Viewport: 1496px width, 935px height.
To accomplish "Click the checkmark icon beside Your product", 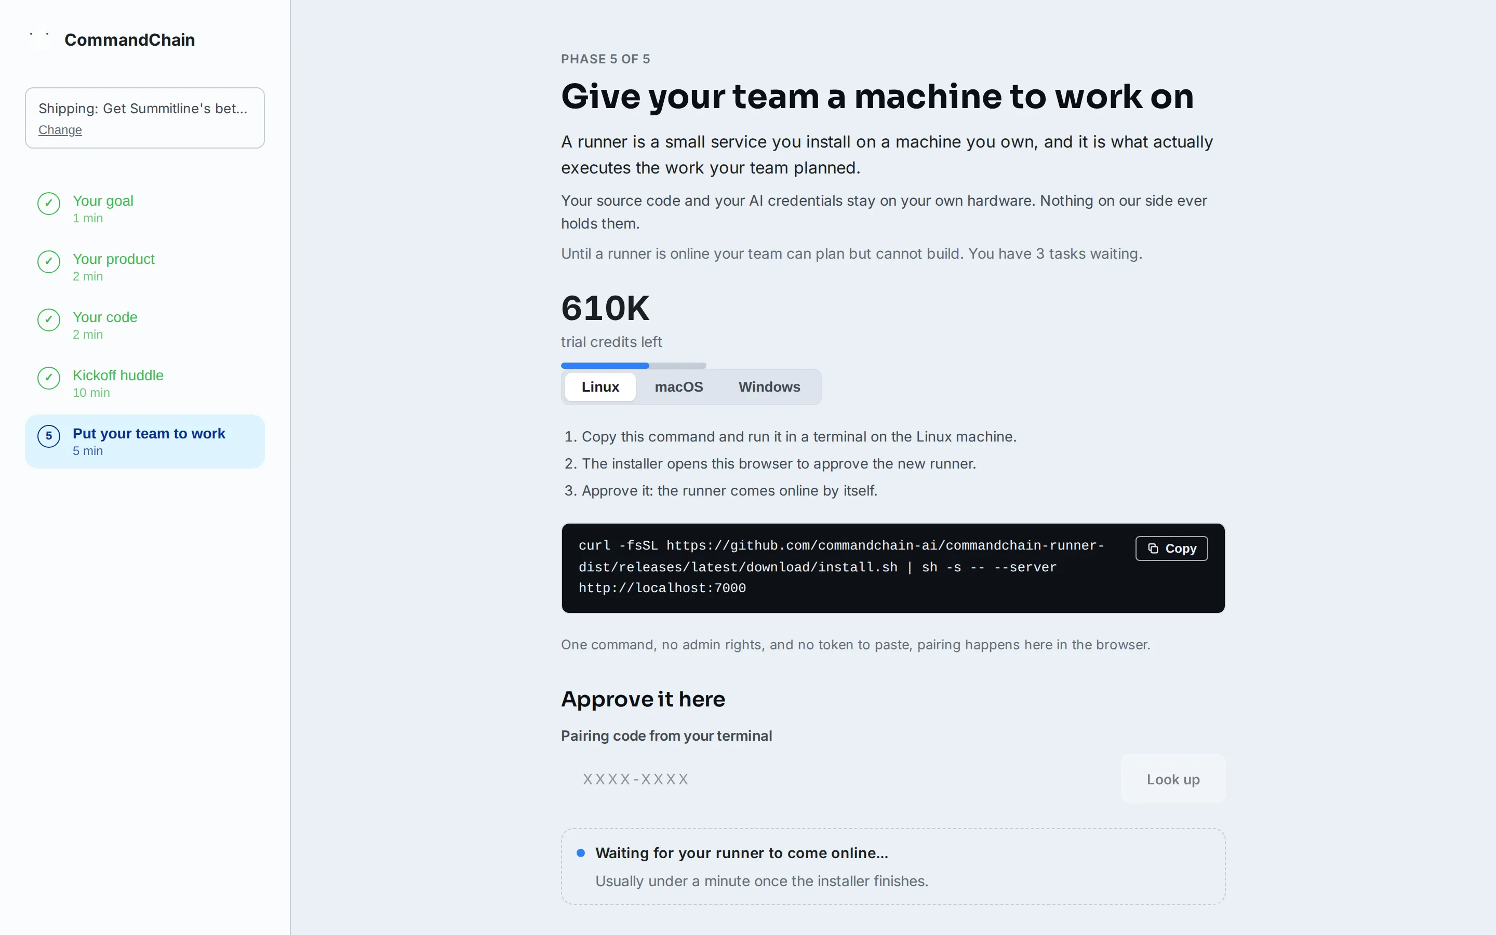I will (x=49, y=262).
